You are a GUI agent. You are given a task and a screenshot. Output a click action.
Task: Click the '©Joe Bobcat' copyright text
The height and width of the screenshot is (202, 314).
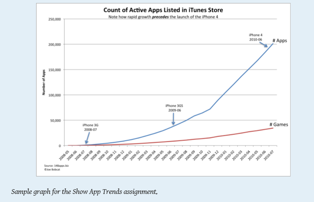pyautogui.click(x=52, y=170)
